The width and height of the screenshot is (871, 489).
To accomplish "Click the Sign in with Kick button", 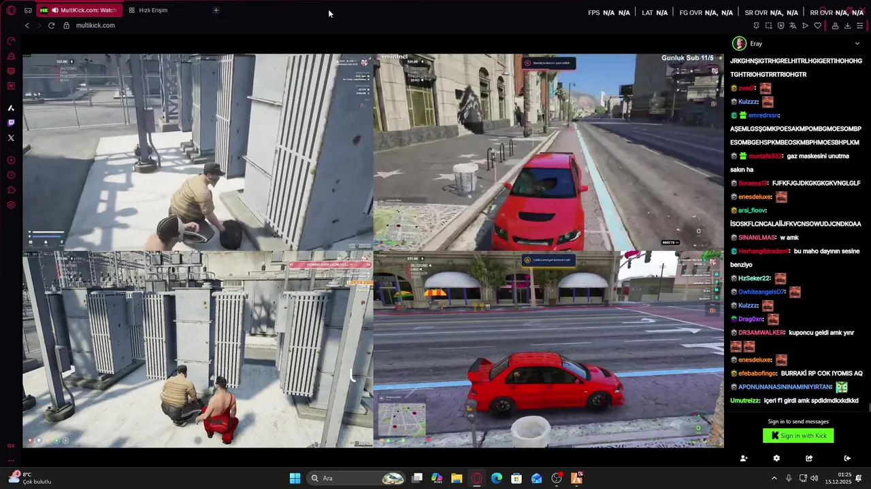I will [x=798, y=436].
